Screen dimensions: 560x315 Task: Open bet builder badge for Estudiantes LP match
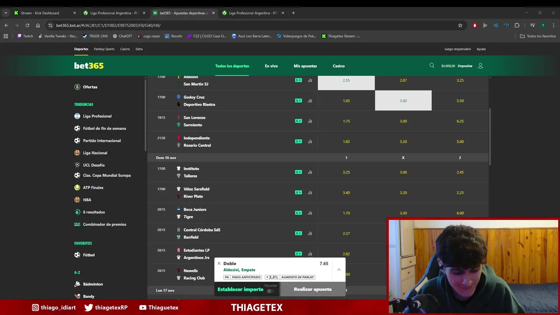click(298, 254)
